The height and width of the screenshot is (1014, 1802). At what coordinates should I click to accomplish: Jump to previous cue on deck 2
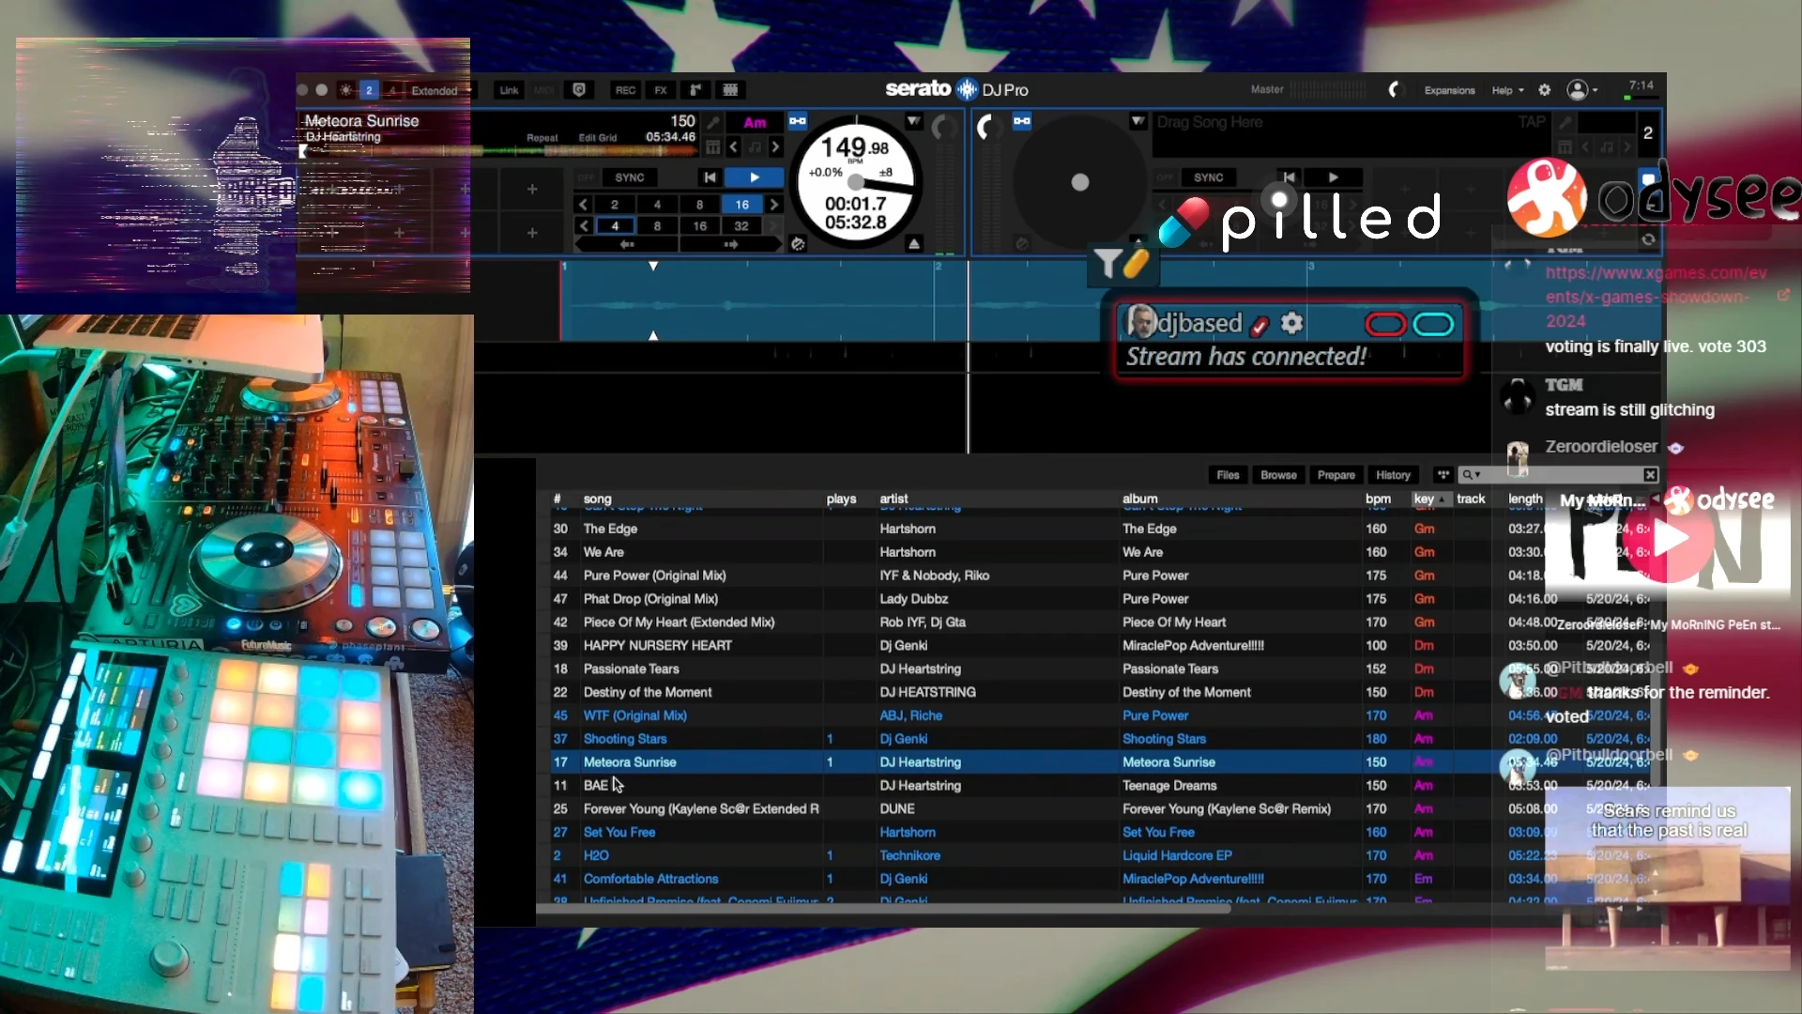click(x=1289, y=177)
